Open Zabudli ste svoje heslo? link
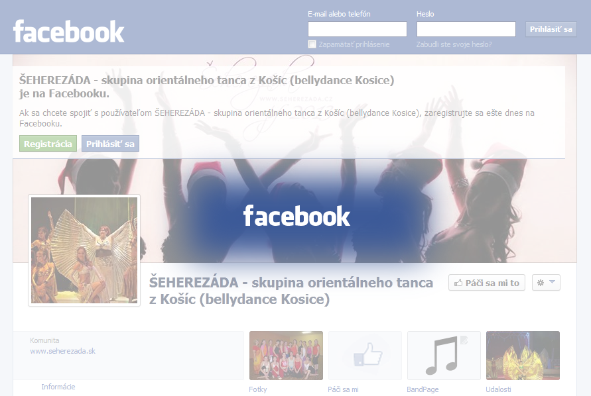591x396 pixels. coord(454,44)
